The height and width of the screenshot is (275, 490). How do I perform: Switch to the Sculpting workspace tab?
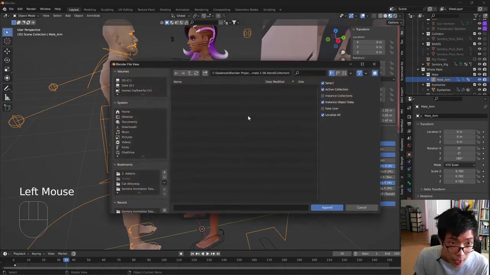pyautogui.click(x=107, y=10)
